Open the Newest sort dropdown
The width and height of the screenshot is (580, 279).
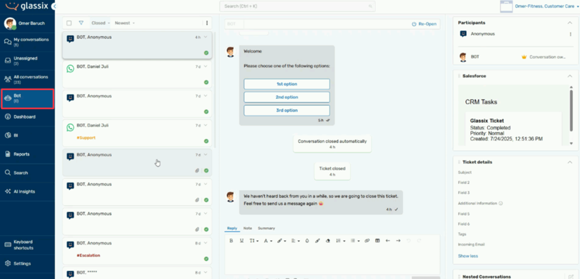125,23
